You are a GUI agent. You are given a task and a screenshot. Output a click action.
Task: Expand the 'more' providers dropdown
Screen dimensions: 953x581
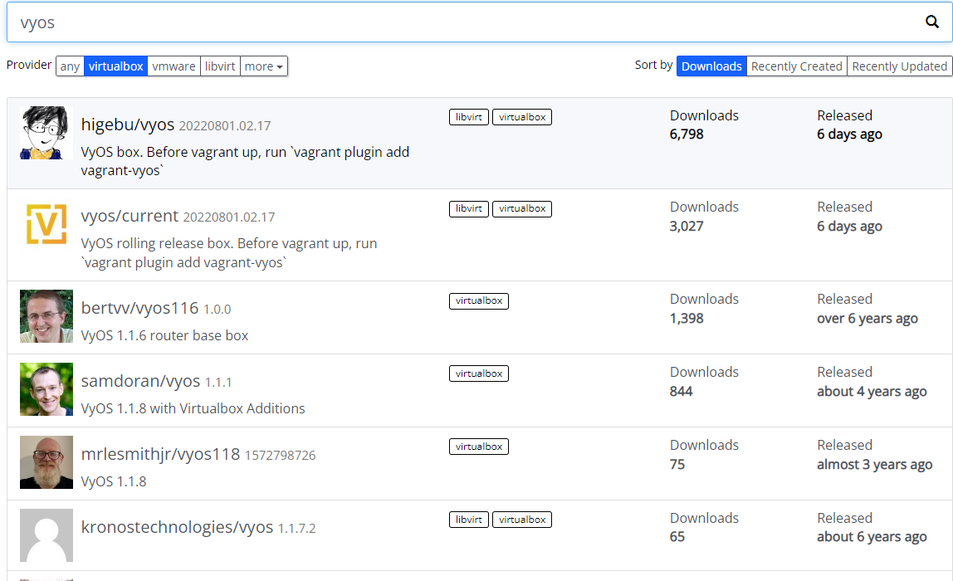(264, 66)
